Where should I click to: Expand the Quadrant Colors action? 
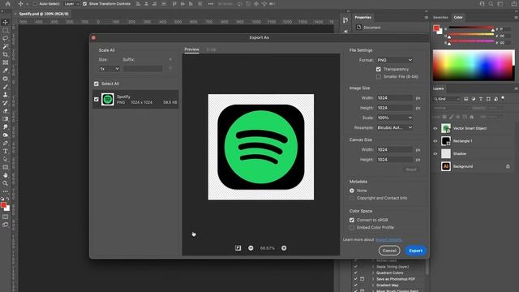point(373,273)
